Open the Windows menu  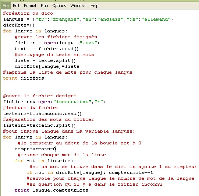point(78,6)
